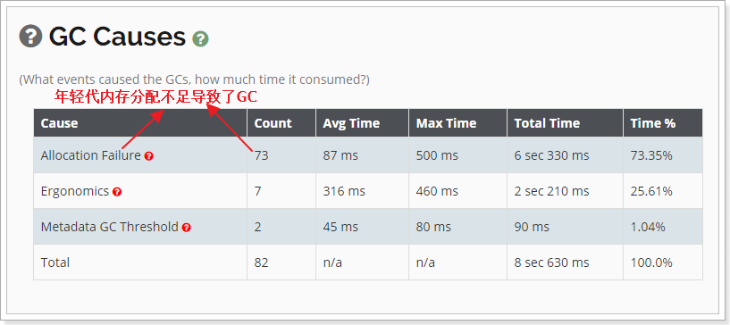Open the Metadata GC Threshold help icon
Viewport: 730px width, 325px height.
point(186,228)
